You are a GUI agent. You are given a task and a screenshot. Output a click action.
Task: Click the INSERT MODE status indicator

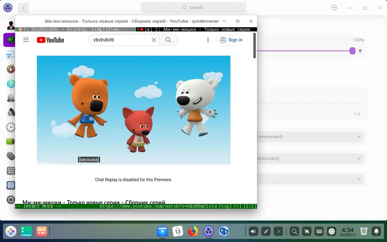pyautogui.click(x=38, y=206)
